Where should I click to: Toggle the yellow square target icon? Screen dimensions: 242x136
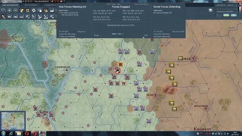[28, 11]
